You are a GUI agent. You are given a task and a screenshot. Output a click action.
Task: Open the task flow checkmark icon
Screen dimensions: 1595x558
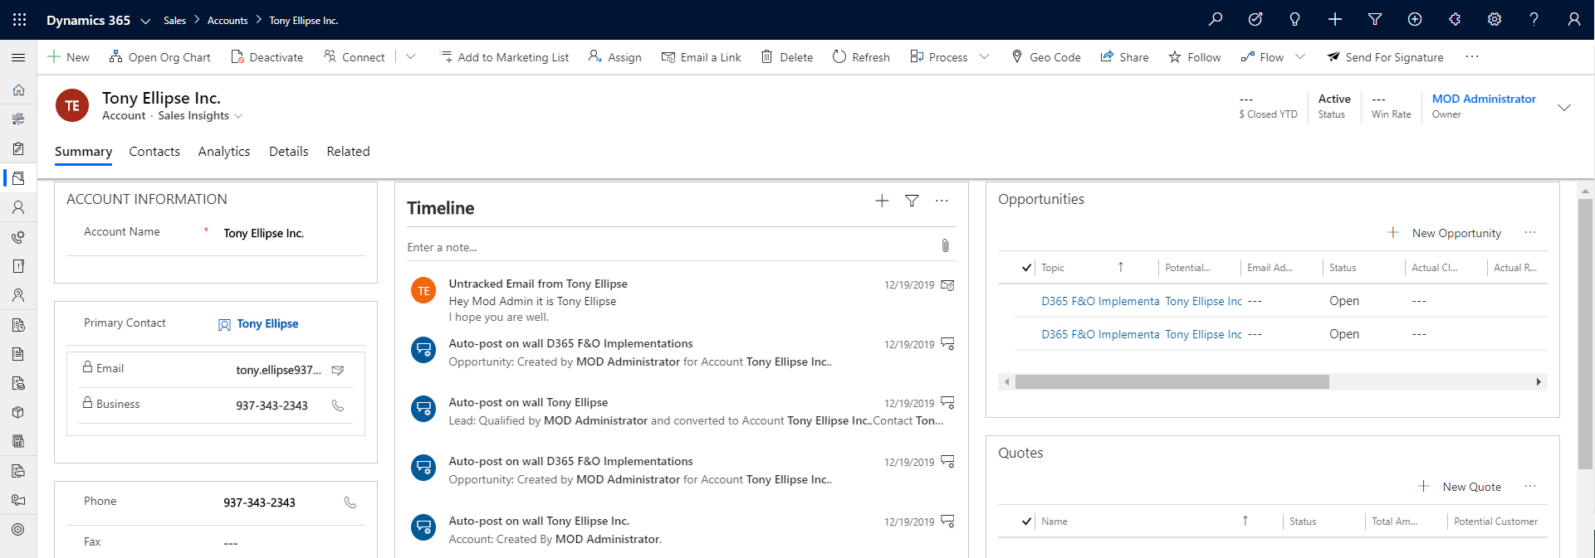tap(1255, 20)
